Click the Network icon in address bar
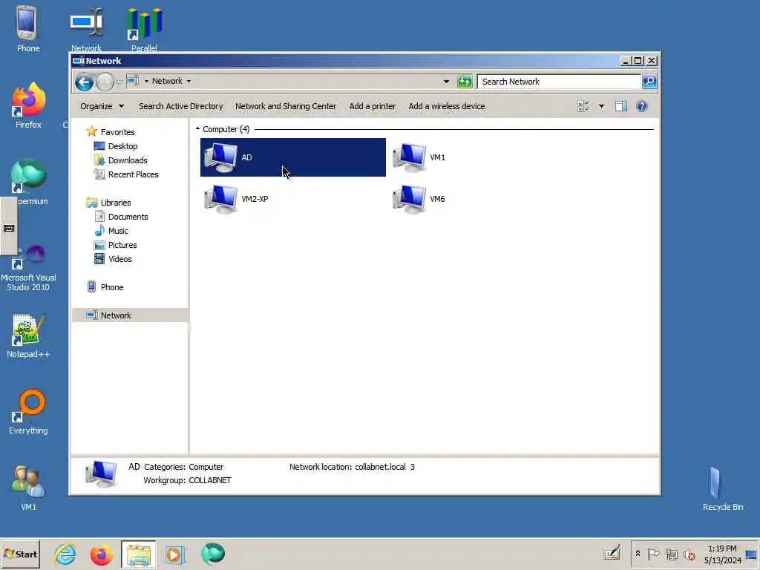 pyautogui.click(x=132, y=81)
